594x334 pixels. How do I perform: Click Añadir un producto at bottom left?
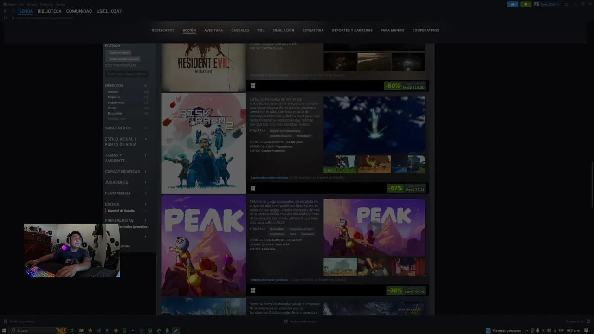(19, 321)
